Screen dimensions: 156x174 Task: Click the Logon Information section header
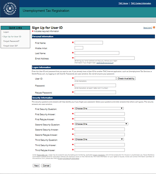pos(93,67)
